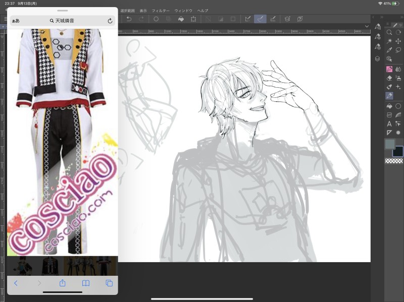This screenshot has height=302, width=404.
Task: Choose the gray main color swatch
Action: click(390, 144)
